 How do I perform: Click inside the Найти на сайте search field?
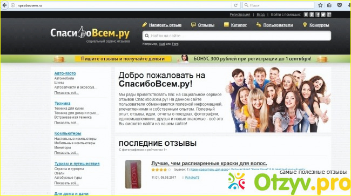tap(237, 36)
